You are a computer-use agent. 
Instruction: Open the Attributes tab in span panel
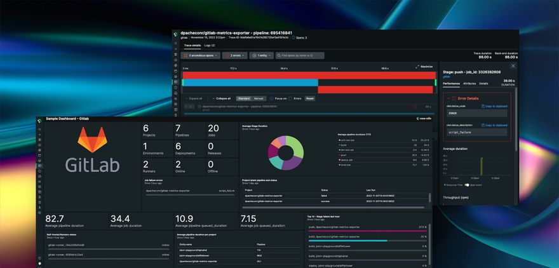click(x=469, y=83)
